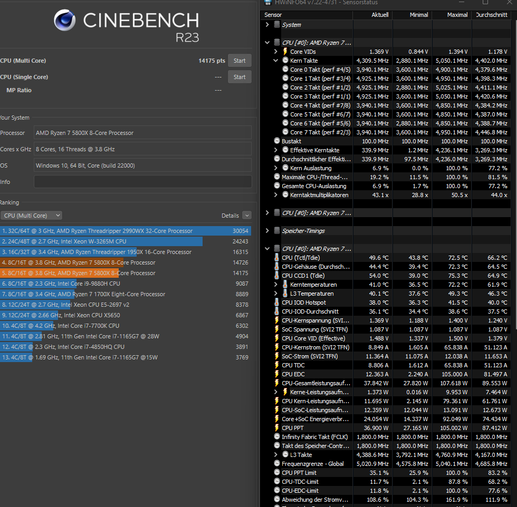Viewport: 517px width, 507px height.
Task: Click the thermometer icon beside CPU IOD Hotspot
Action: click(x=277, y=302)
